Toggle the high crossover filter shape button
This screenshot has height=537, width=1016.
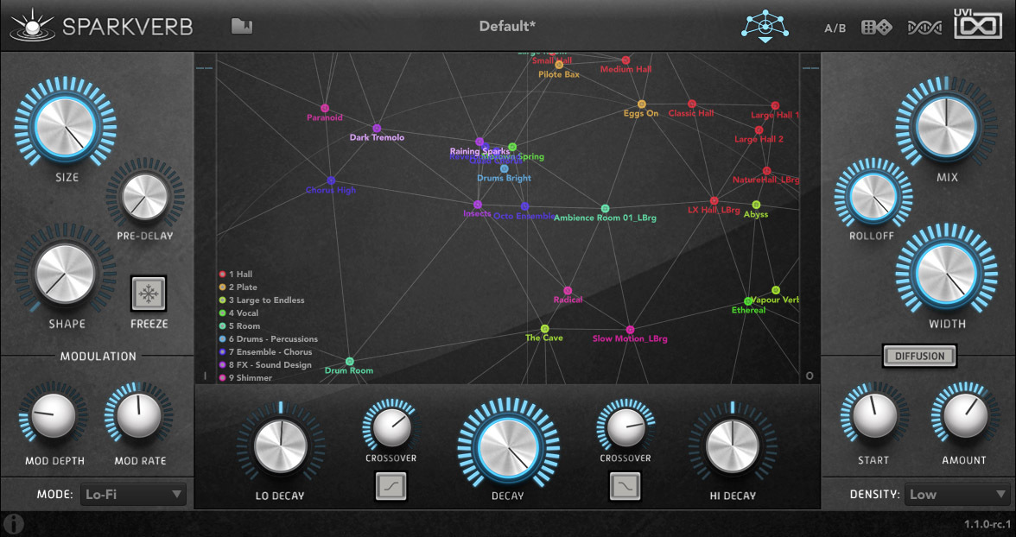pos(625,486)
